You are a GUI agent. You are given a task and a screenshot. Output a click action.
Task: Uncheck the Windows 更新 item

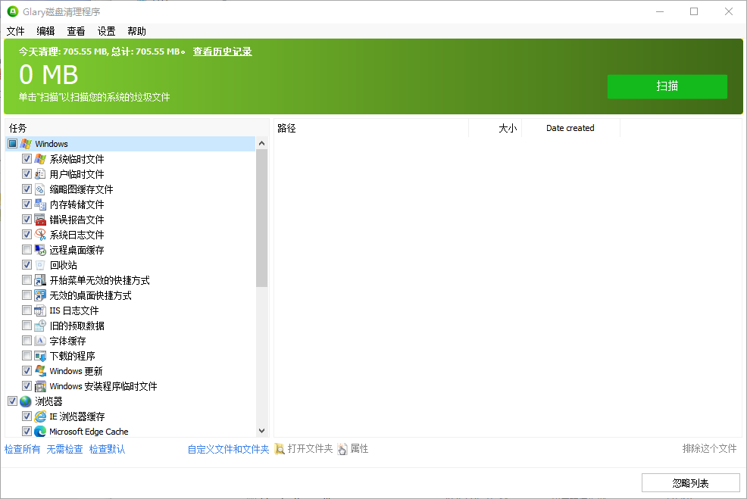tap(27, 370)
